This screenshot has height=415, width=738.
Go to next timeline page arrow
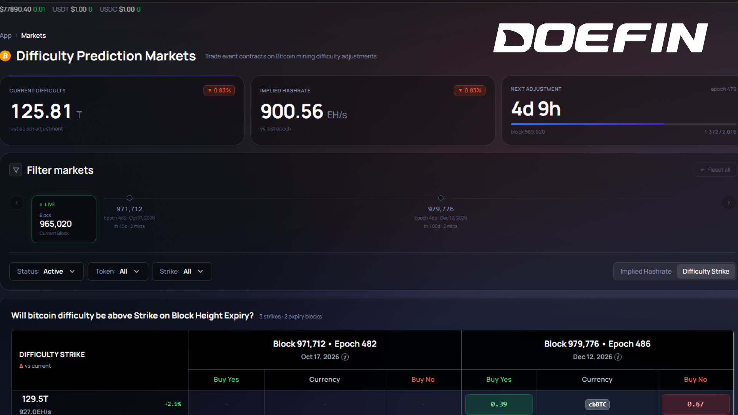pos(728,203)
